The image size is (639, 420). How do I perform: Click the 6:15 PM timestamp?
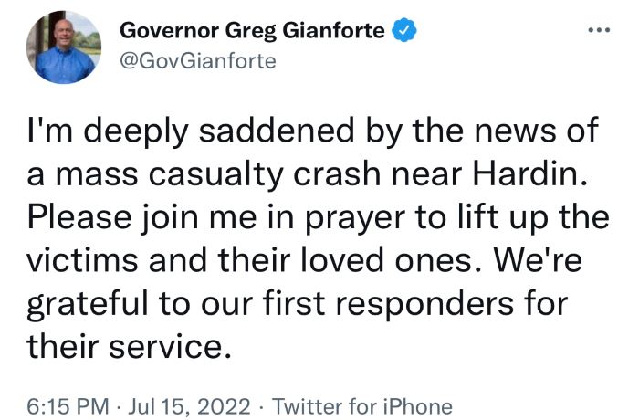(x=68, y=406)
